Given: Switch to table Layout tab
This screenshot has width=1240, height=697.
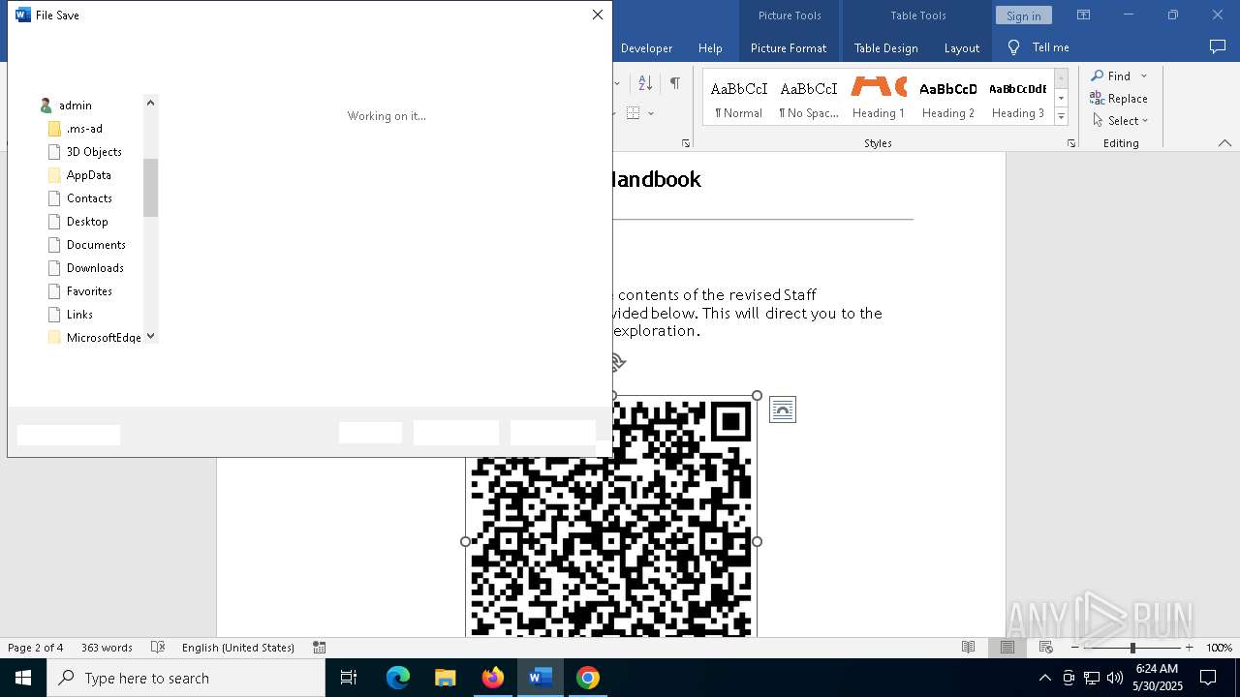Looking at the screenshot, I should point(961,47).
